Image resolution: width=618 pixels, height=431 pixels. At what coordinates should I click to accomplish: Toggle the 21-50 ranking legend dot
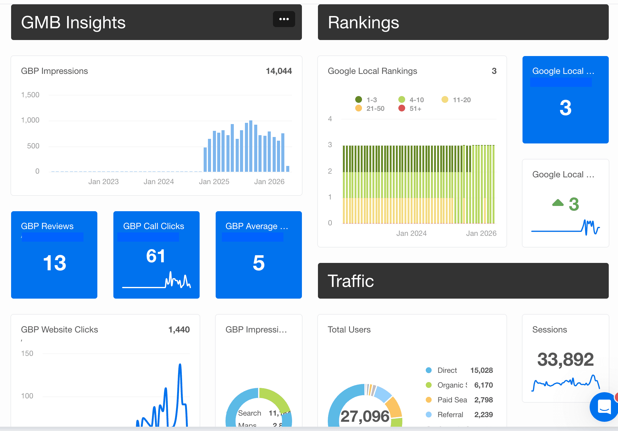(x=359, y=108)
